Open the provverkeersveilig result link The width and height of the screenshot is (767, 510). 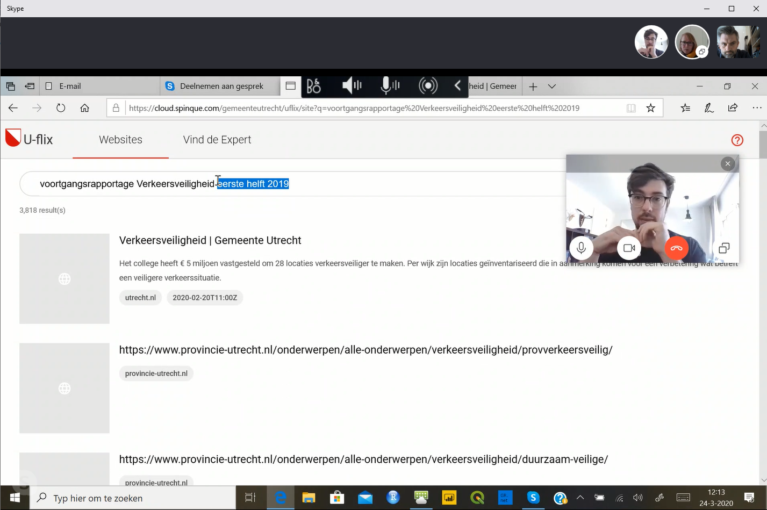[x=365, y=350]
